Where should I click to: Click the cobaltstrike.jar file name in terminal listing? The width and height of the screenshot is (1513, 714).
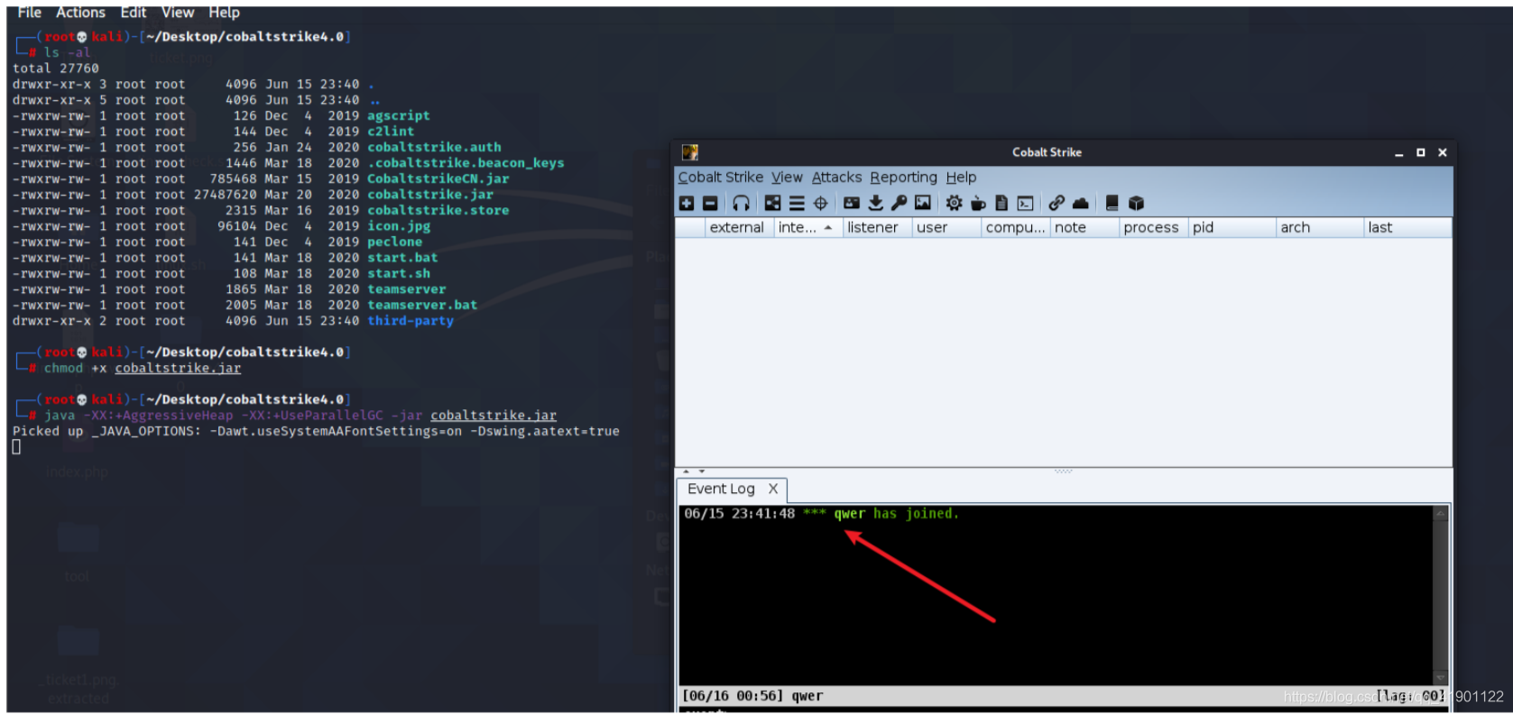(x=429, y=195)
